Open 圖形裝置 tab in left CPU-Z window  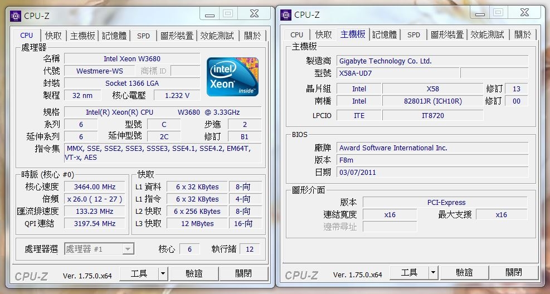177,36
